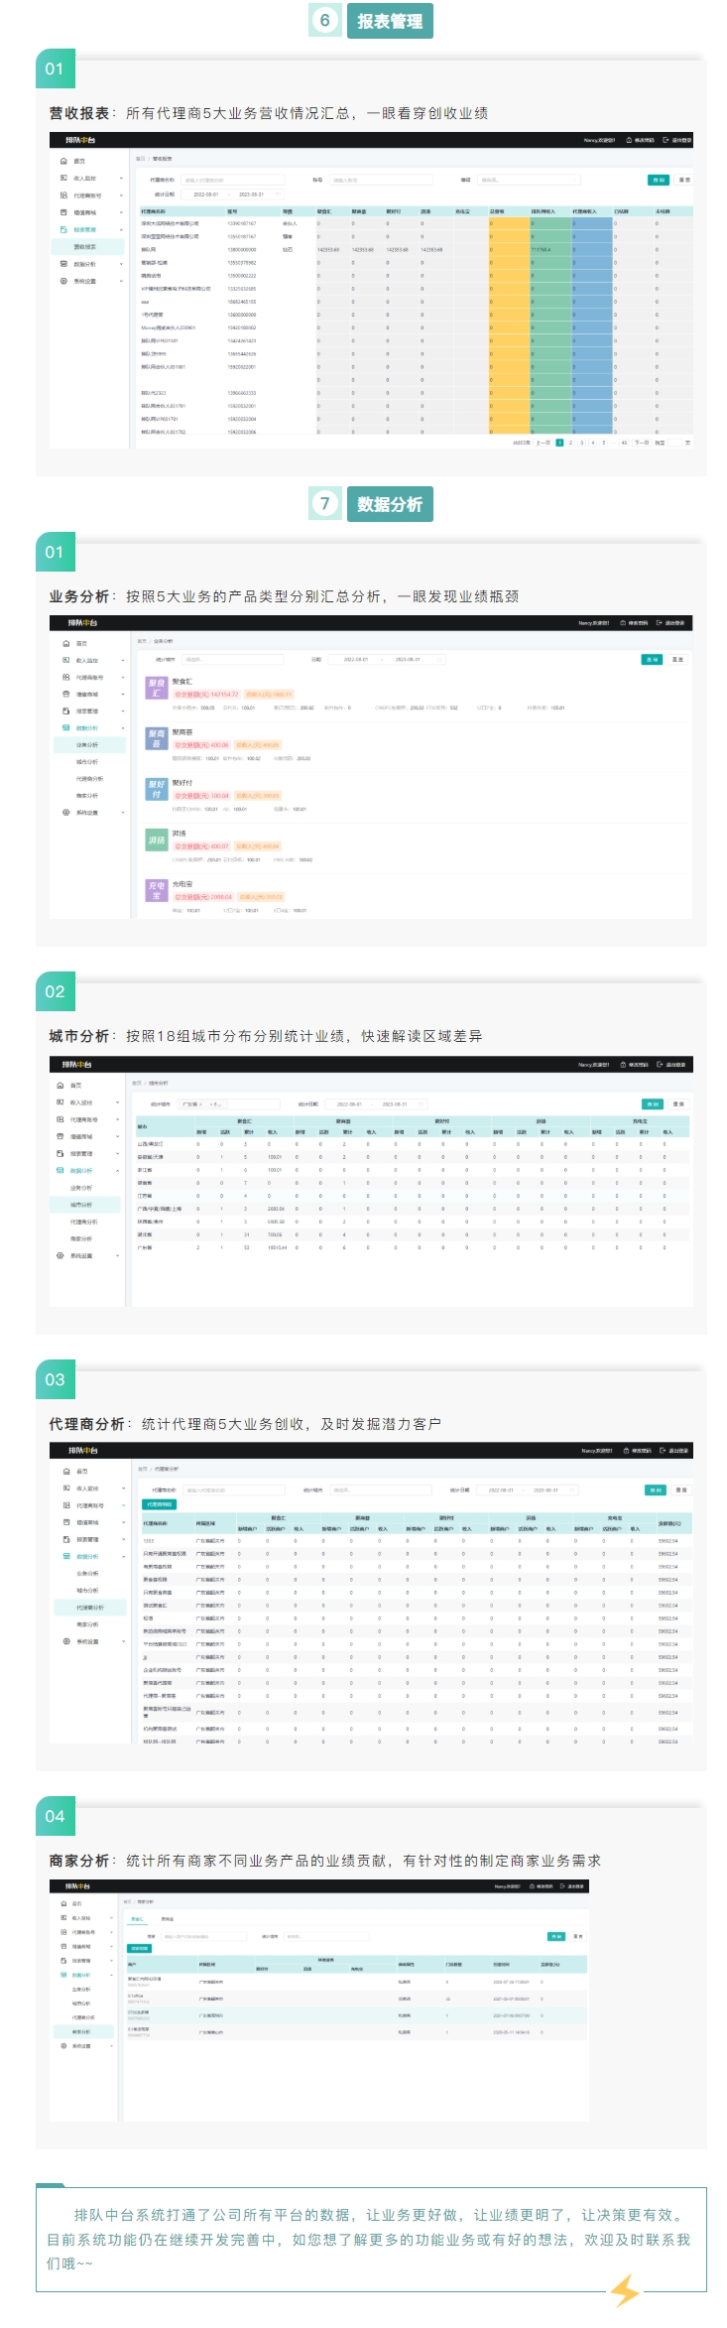Open date range picker in 营收报表 screenshot

231,194
